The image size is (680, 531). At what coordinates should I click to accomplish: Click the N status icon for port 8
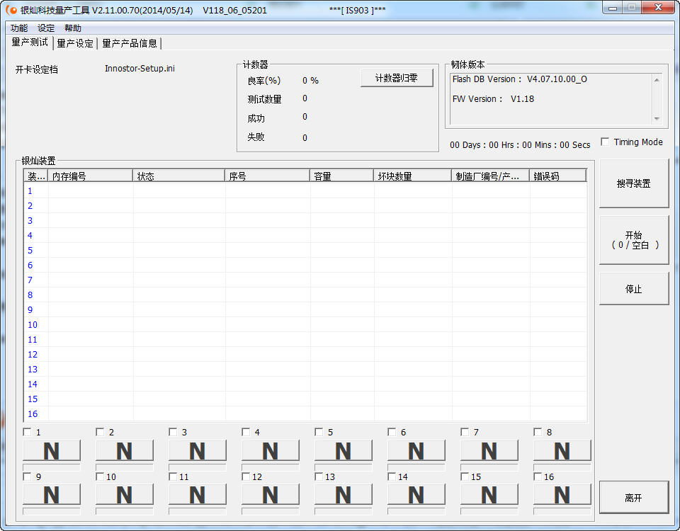(562, 451)
